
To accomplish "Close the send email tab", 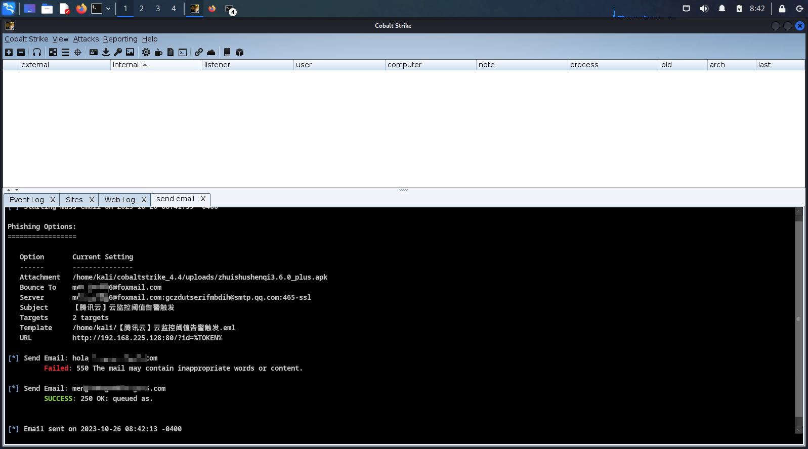I will click(x=203, y=199).
